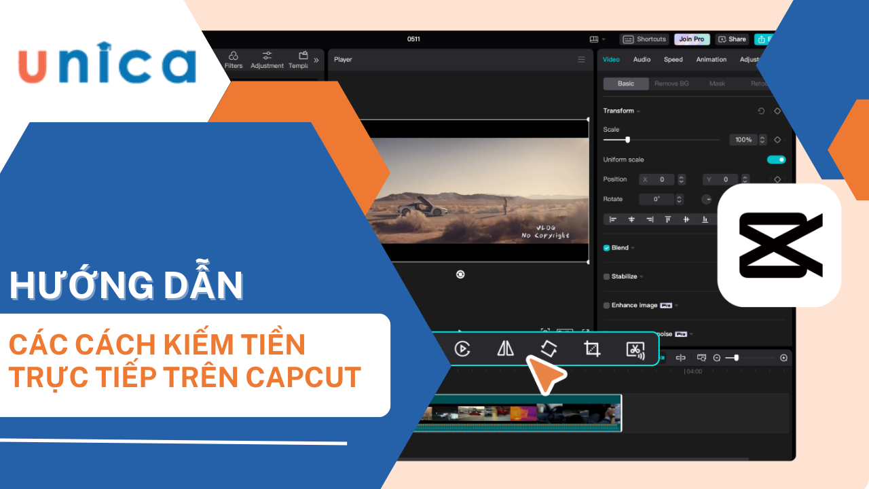Reset the Transform settings

[761, 111]
